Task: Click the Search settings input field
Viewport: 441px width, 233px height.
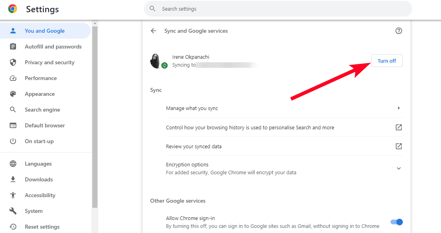Action: (x=278, y=9)
